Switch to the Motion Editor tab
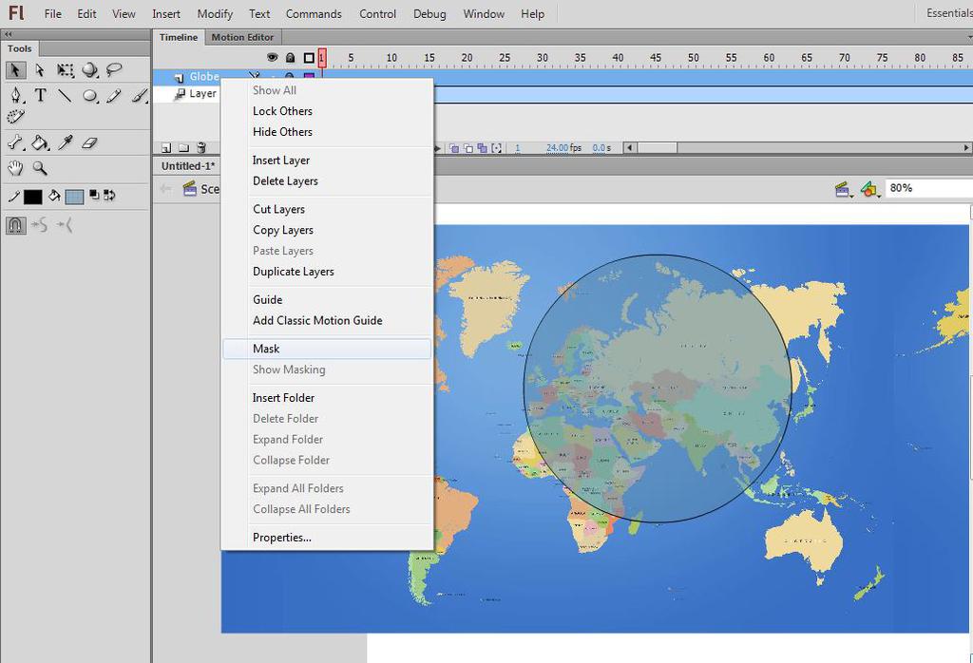973x663 pixels. point(242,37)
